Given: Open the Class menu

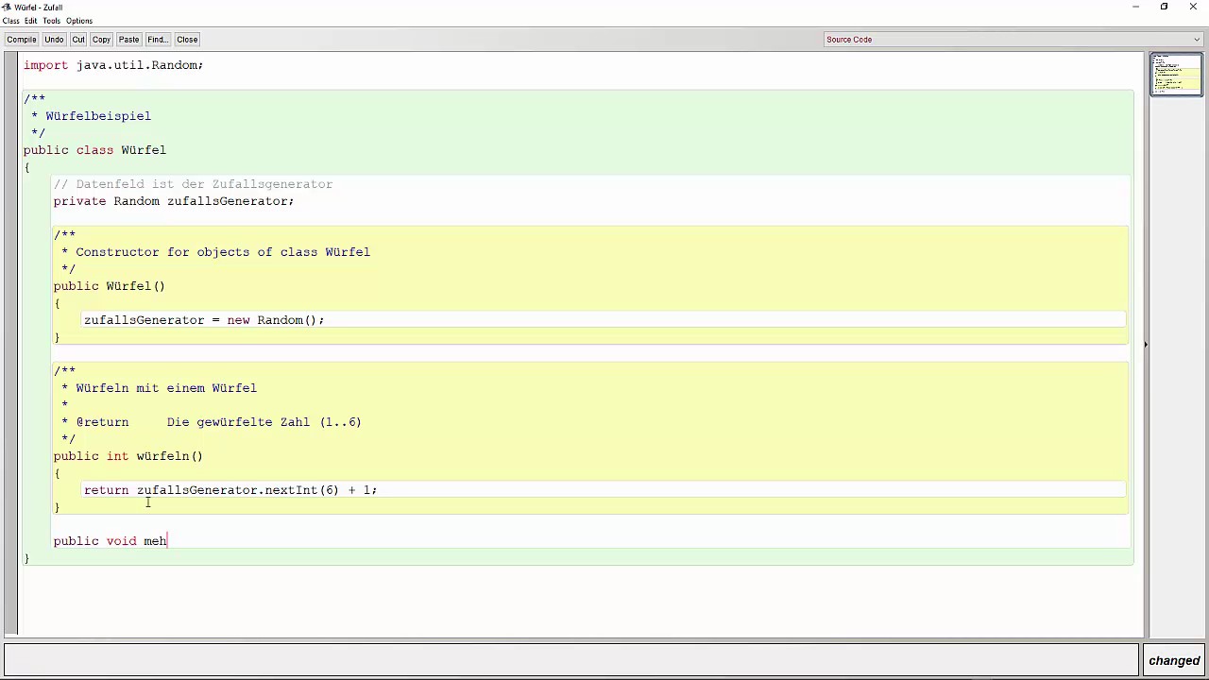Looking at the screenshot, I should point(10,21).
